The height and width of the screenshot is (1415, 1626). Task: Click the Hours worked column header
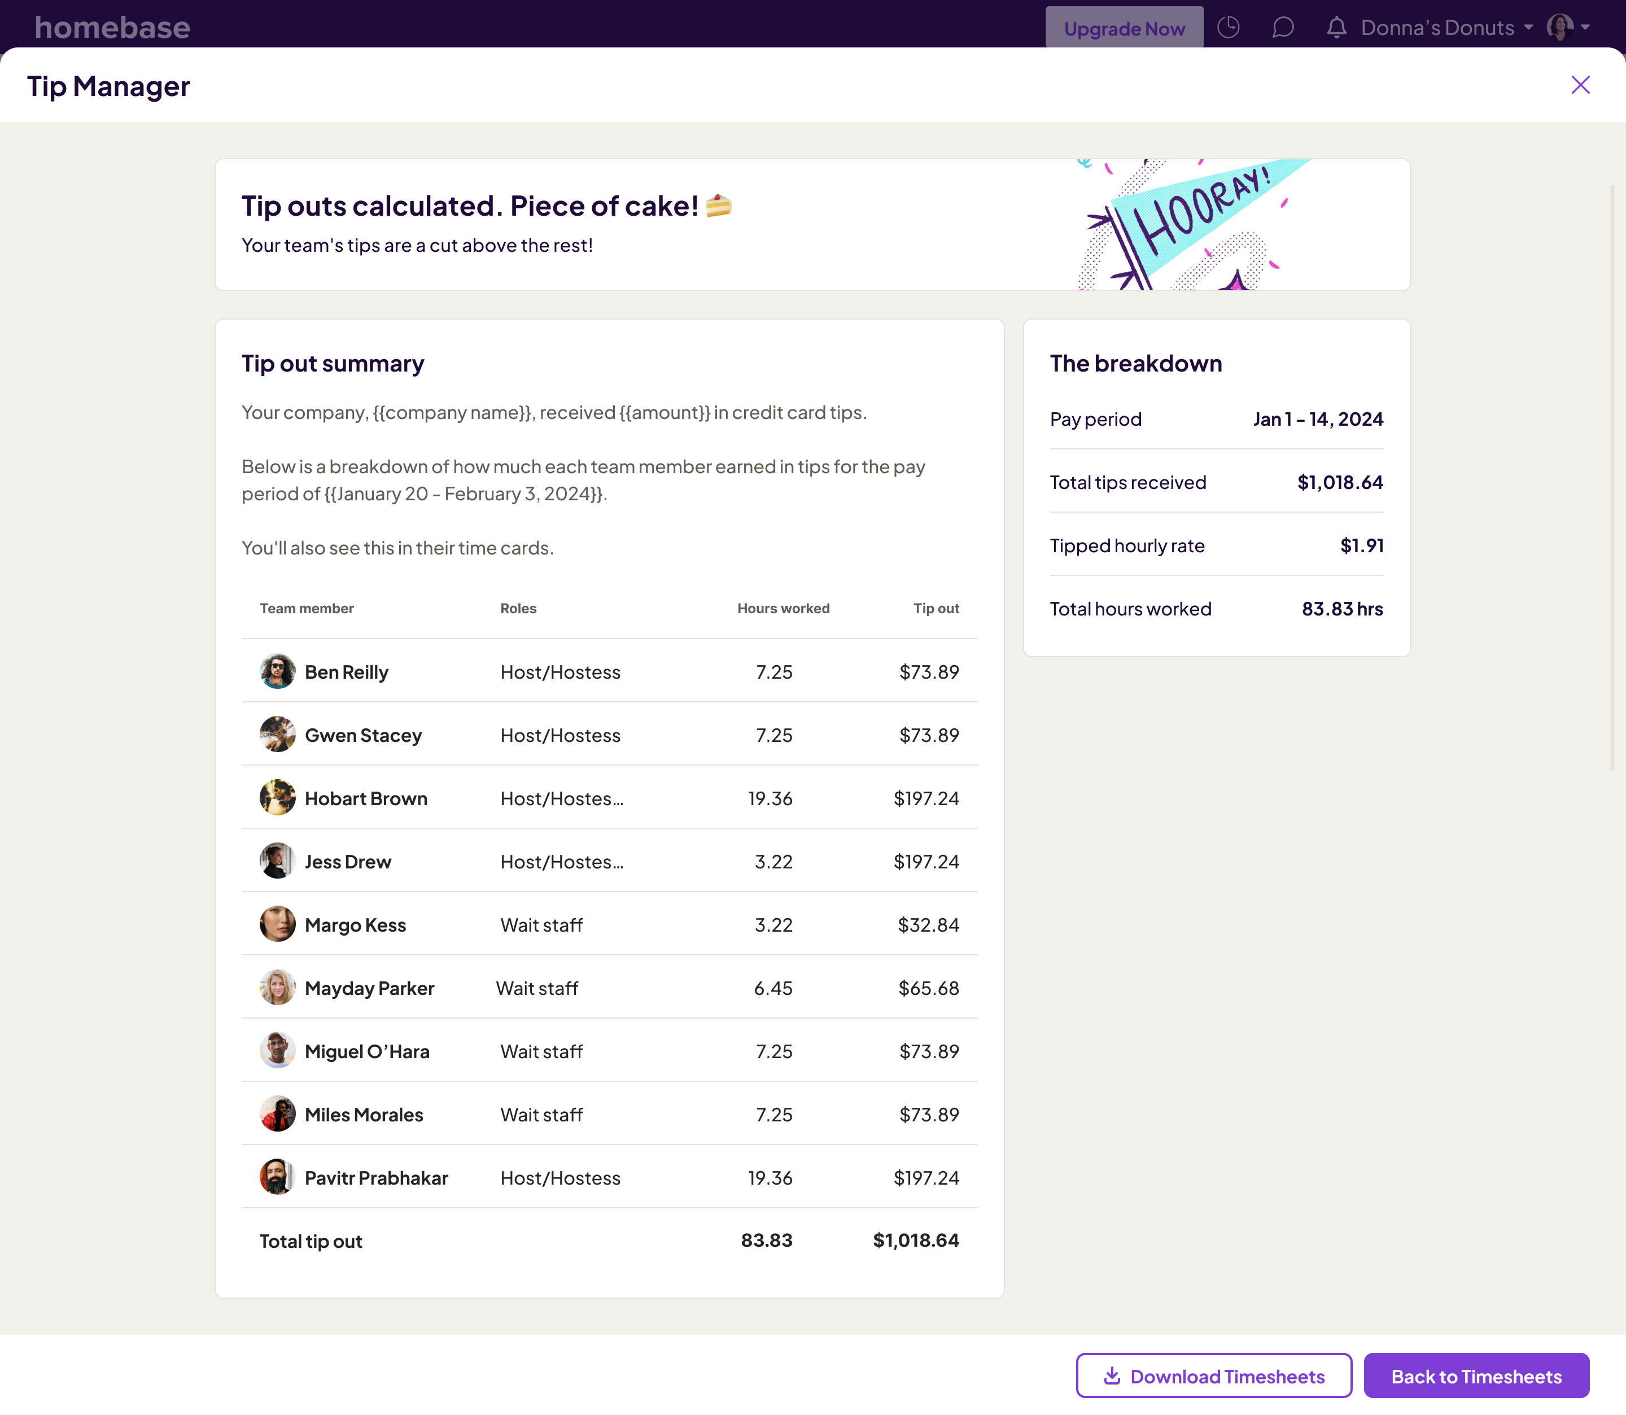click(x=783, y=608)
